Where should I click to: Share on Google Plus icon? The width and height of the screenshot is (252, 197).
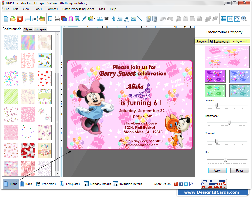[x=176, y=184]
